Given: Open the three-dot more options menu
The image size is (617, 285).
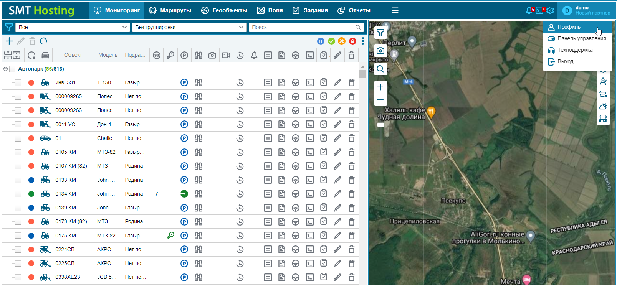Looking at the screenshot, I should tap(363, 41).
